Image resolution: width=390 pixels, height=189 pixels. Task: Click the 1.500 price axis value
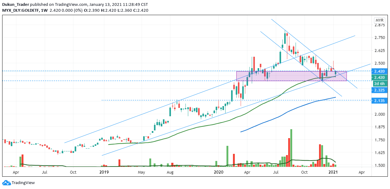pos(379,166)
